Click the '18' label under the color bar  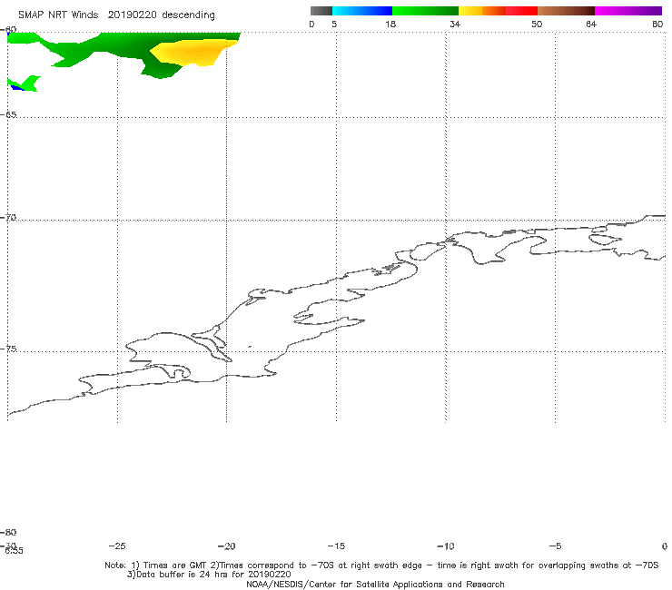pyautogui.click(x=390, y=25)
